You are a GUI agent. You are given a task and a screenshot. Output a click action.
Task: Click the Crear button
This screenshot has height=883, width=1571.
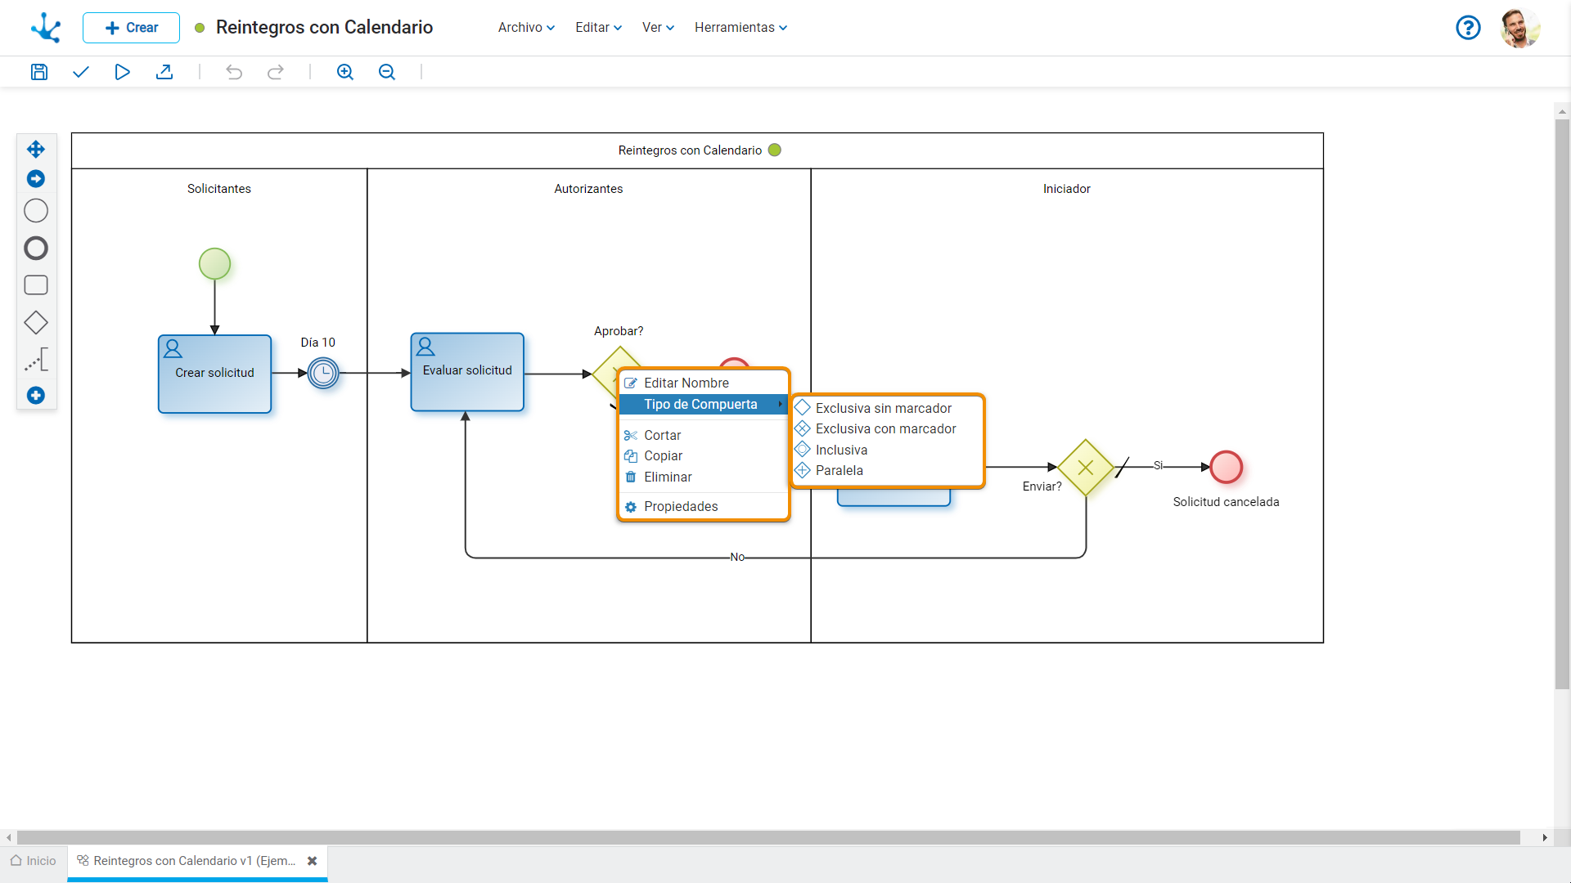click(x=131, y=27)
